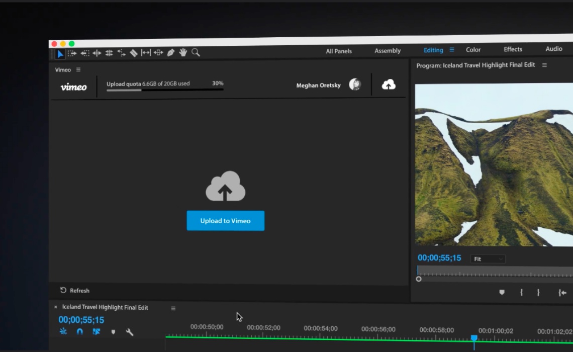
Task: Click the cloud upload icon beside the avatar
Action: 389,85
